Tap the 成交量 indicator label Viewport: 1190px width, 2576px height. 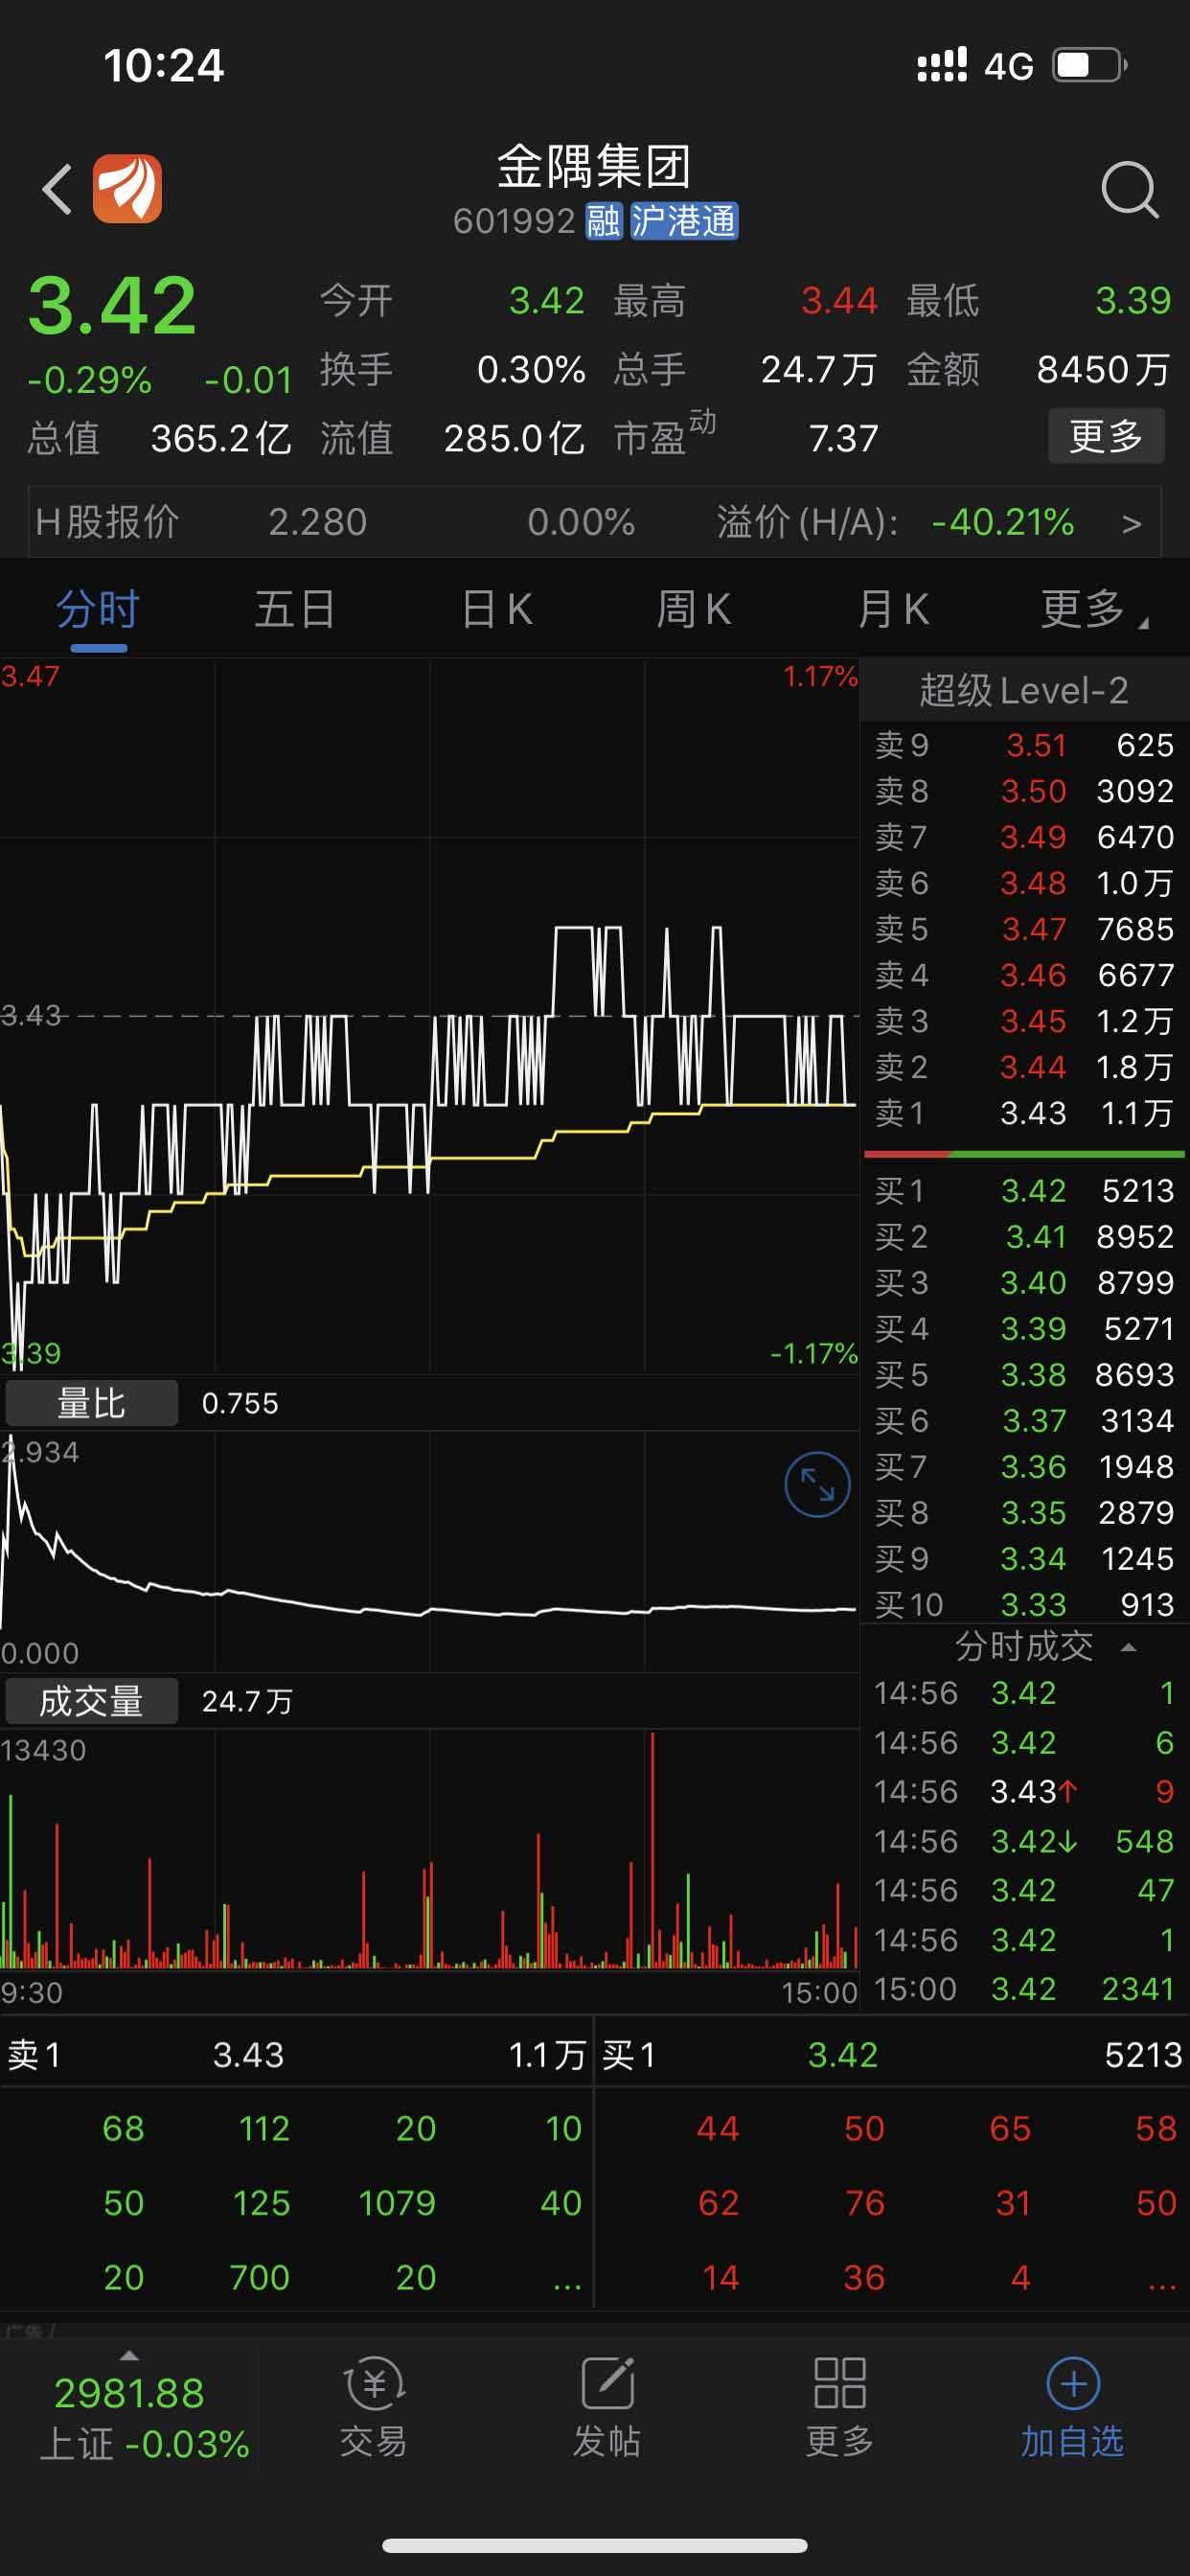click(x=92, y=1701)
